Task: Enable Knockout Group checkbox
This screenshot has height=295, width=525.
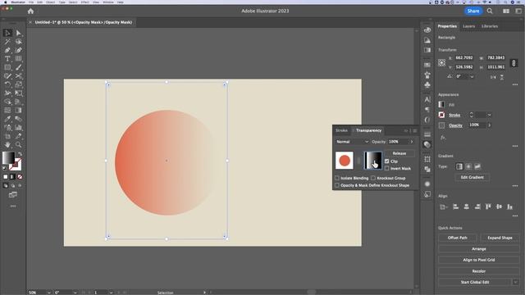Action: pyautogui.click(x=373, y=178)
